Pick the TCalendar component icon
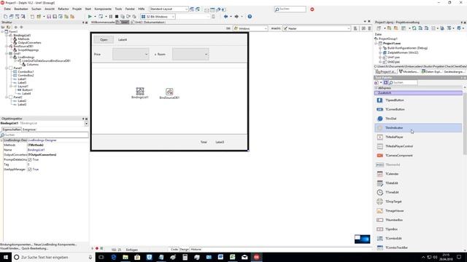This screenshot has height=262, width=467. click(x=379, y=174)
